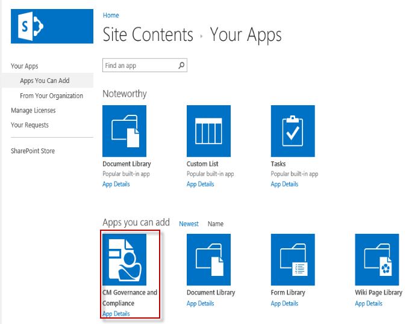View Your Requests in sidebar
The width and height of the screenshot is (406, 324).
[30, 125]
